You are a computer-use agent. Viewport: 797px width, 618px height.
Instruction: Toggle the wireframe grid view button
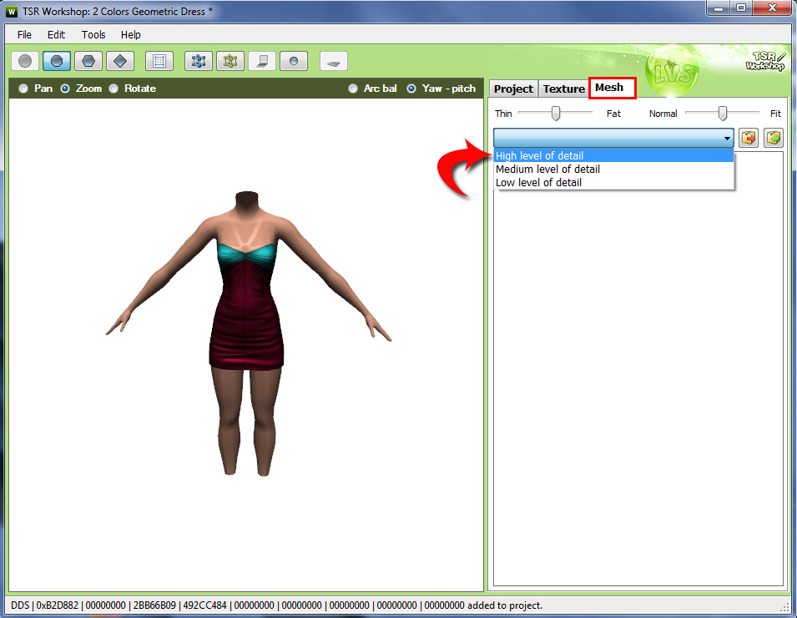(x=159, y=62)
